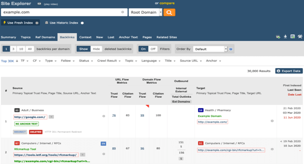Click gear icon next to google.com source
Viewport: 304px width, 164px height.
coord(104,116)
